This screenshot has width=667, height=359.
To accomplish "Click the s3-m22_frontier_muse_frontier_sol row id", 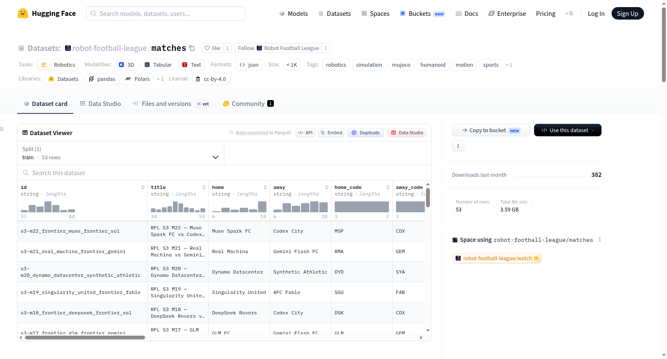I will point(70,231).
